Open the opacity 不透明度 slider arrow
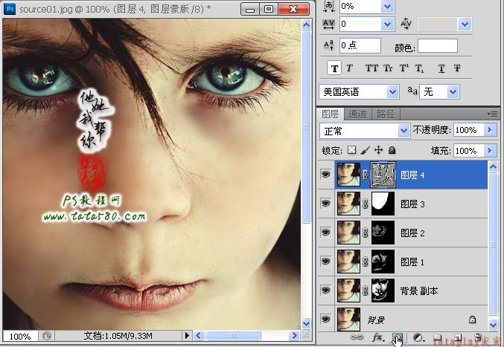 (490, 130)
